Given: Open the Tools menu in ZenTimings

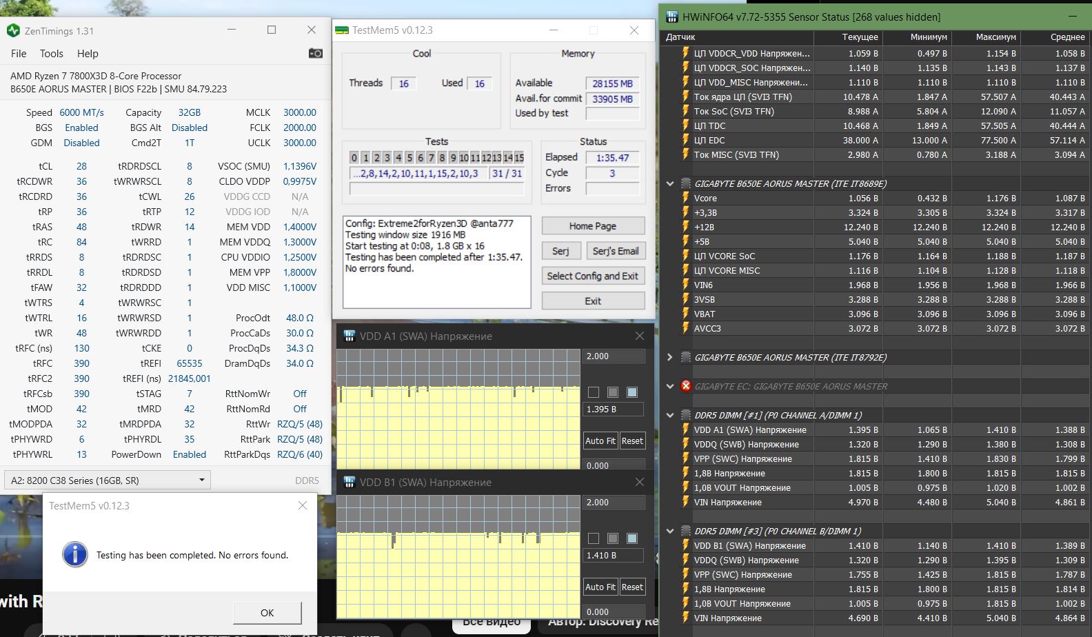Looking at the screenshot, I should point(51,53).
